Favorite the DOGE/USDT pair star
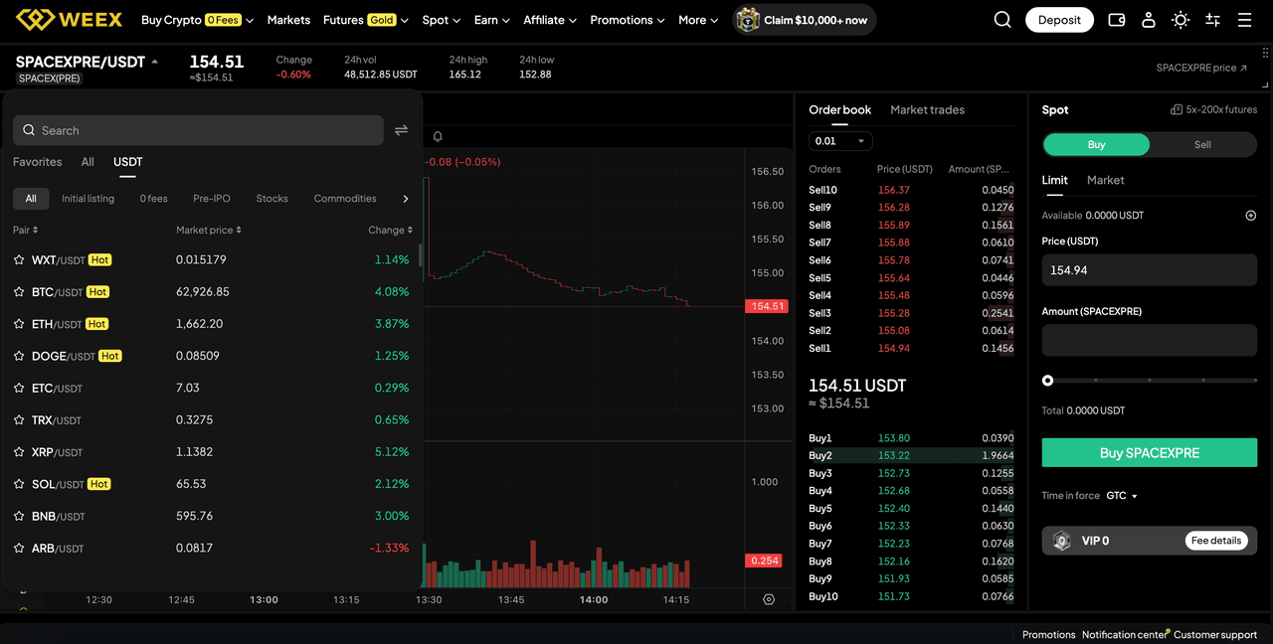The image size is (1273, 644). pyautogui.click(x=19, y=356)
